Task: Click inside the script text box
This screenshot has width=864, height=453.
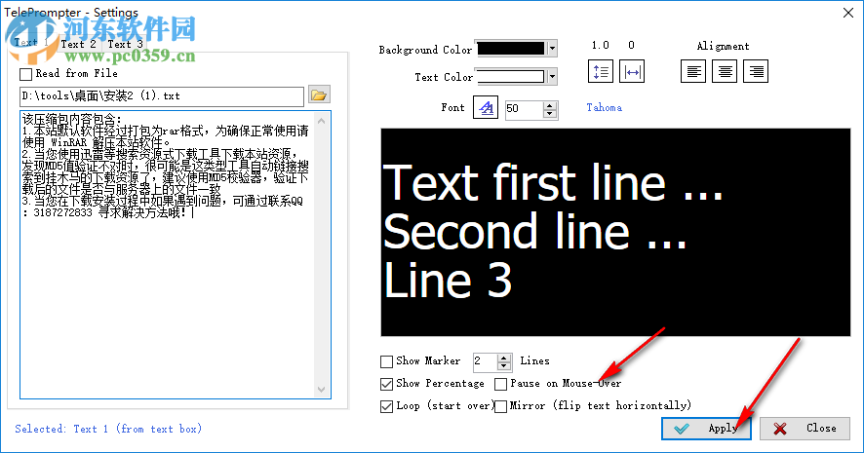Action: click(167, 254)
